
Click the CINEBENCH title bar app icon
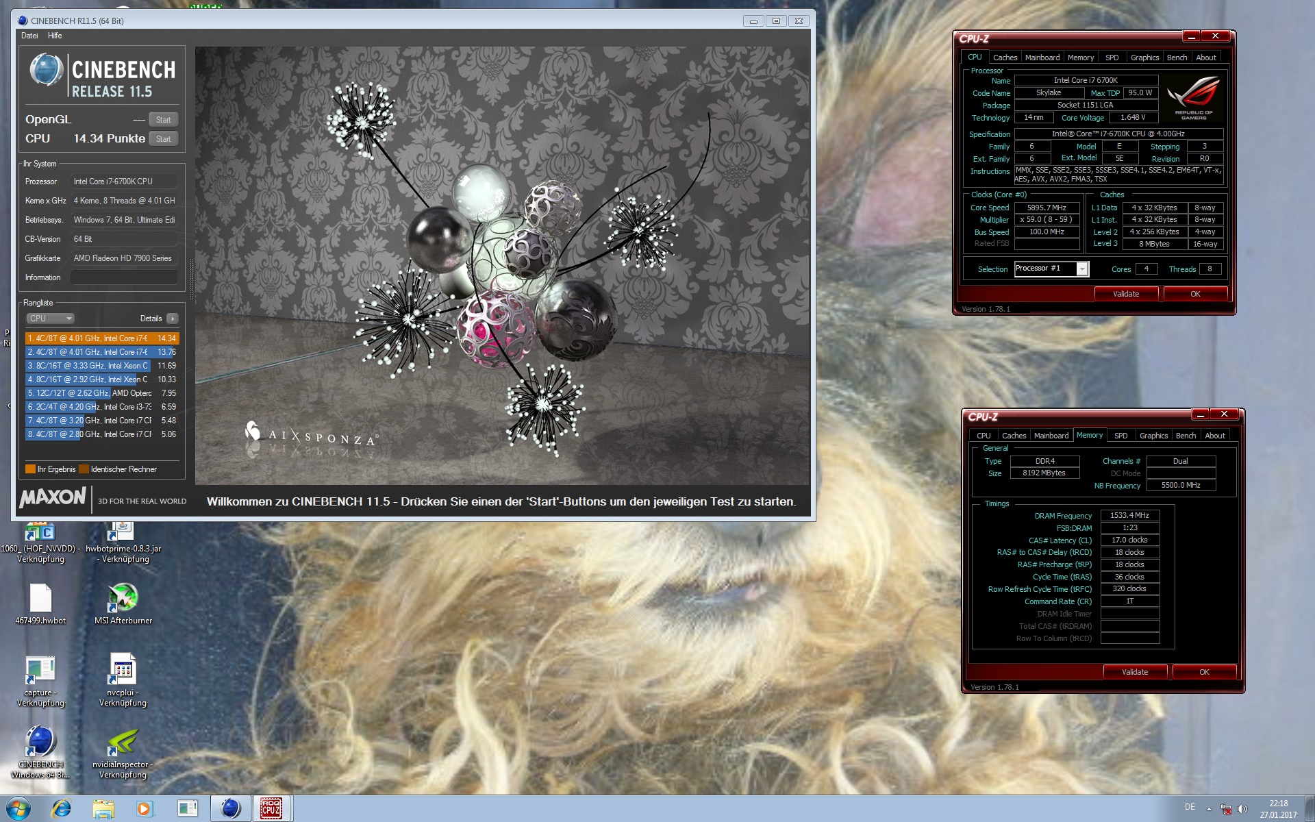coord(23,21)
